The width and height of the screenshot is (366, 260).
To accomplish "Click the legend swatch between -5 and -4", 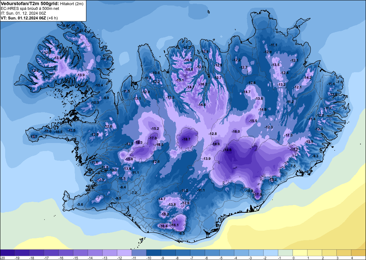I will [227, 253].
